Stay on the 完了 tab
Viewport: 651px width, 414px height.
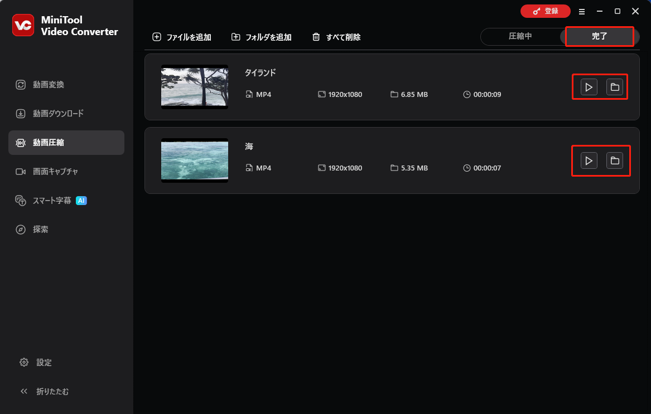(600, 36)
